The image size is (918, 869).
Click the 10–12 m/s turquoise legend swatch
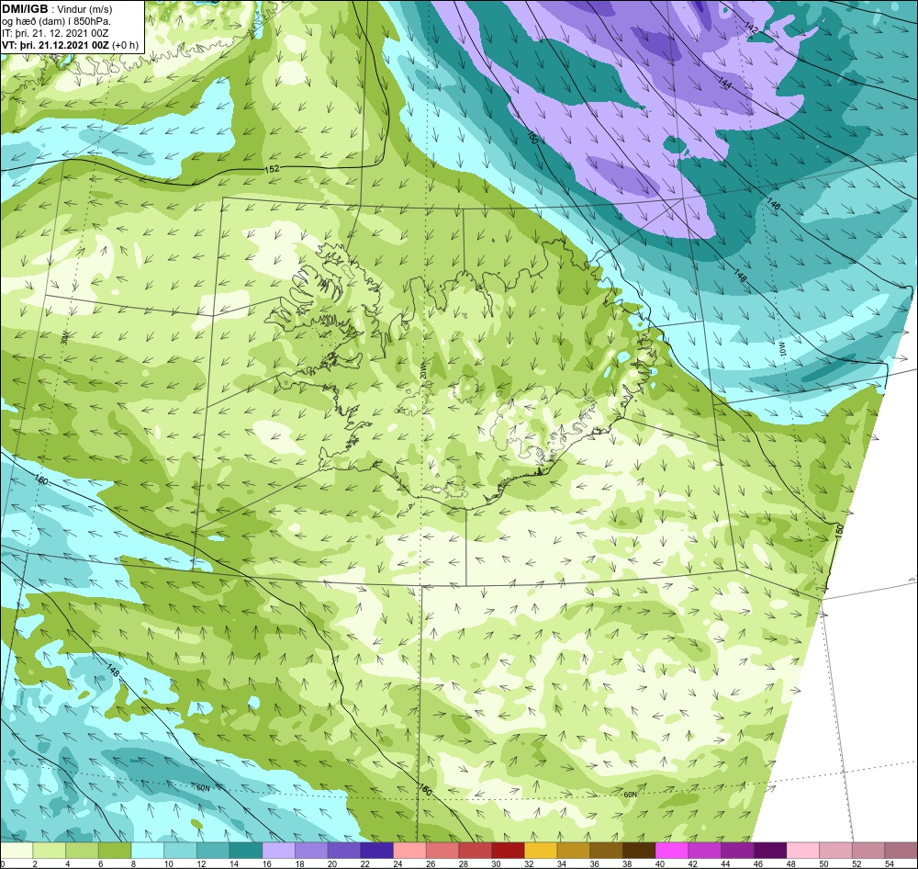coord(180,851)
